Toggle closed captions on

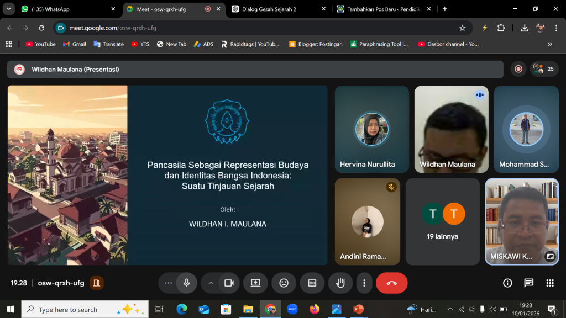312,283
